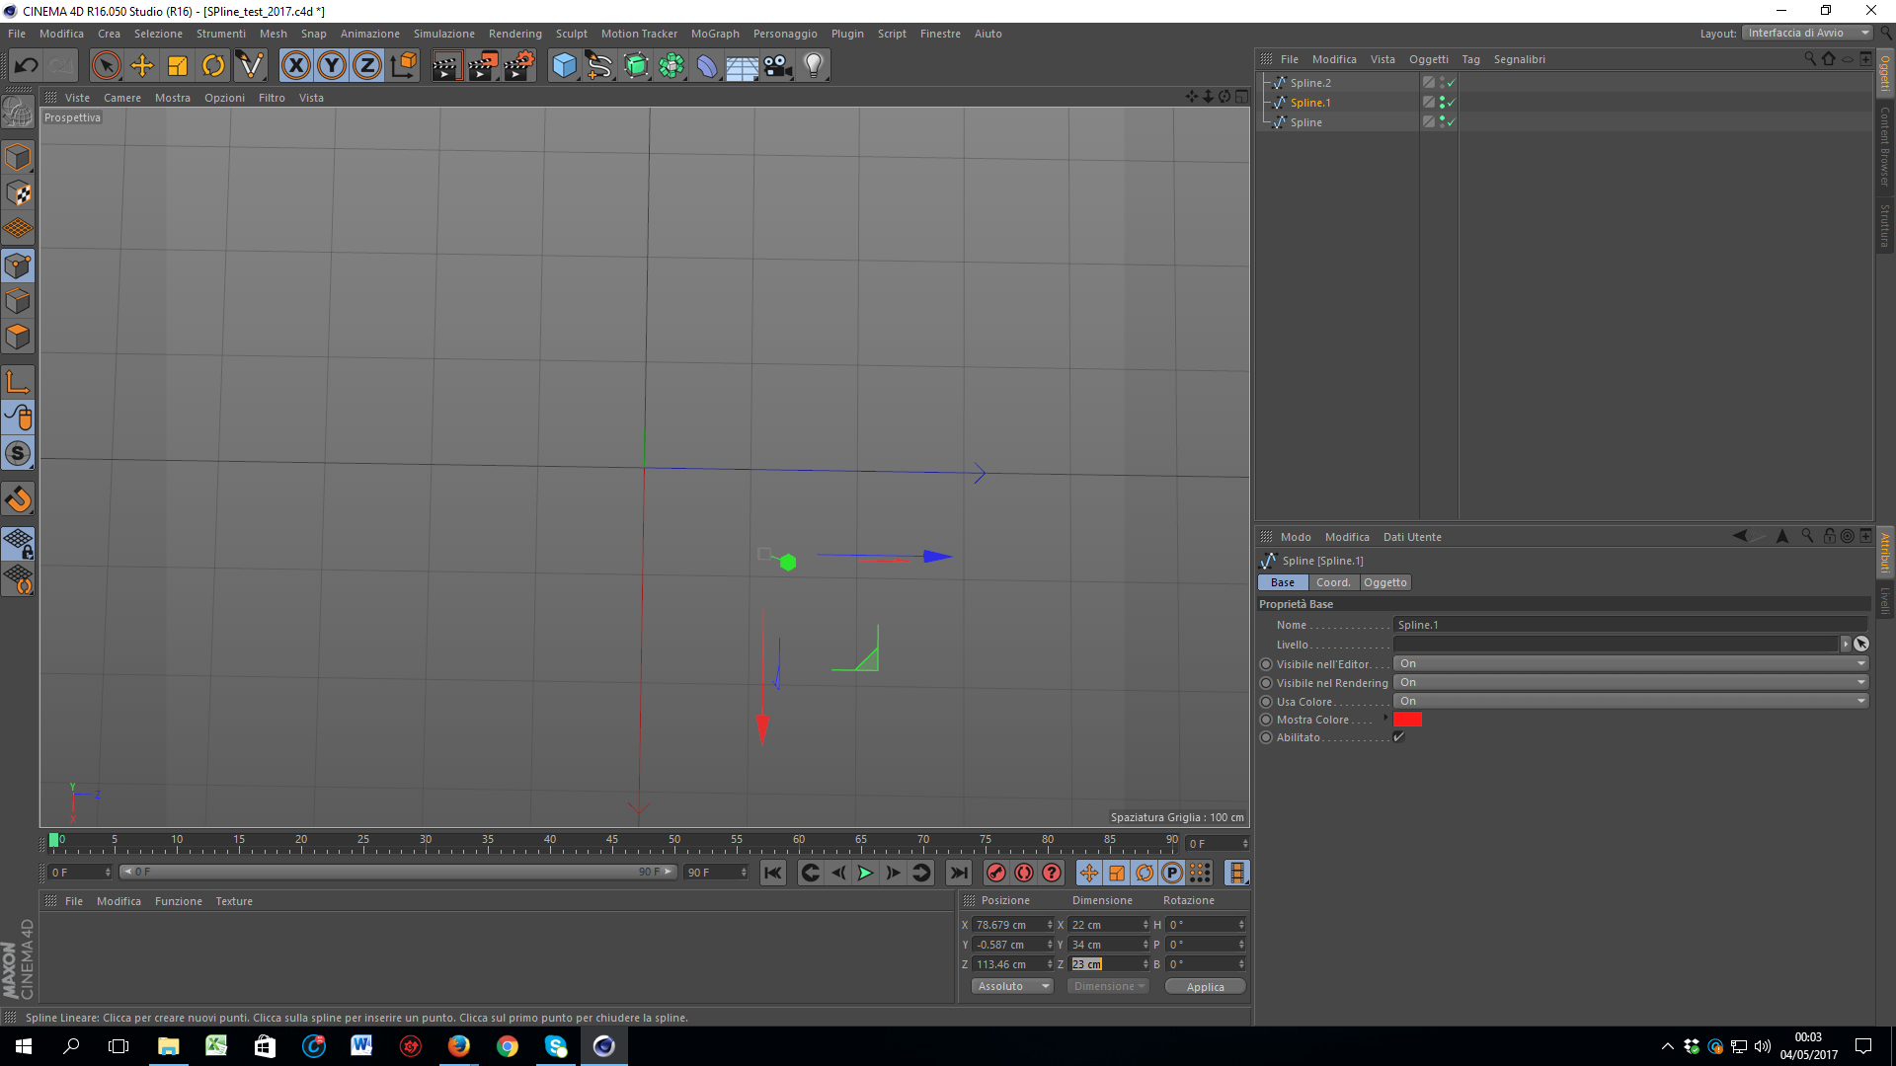The height and width of the screenshot is (1066, 1896).
Task: Add a light object
Action: point(813,66)
